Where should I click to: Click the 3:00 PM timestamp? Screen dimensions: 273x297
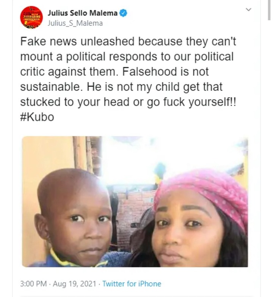pos(33,284)
